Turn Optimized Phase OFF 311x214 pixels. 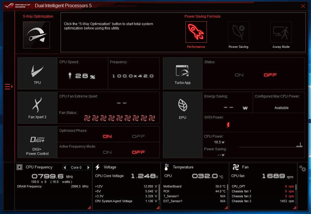pos(138,136)
